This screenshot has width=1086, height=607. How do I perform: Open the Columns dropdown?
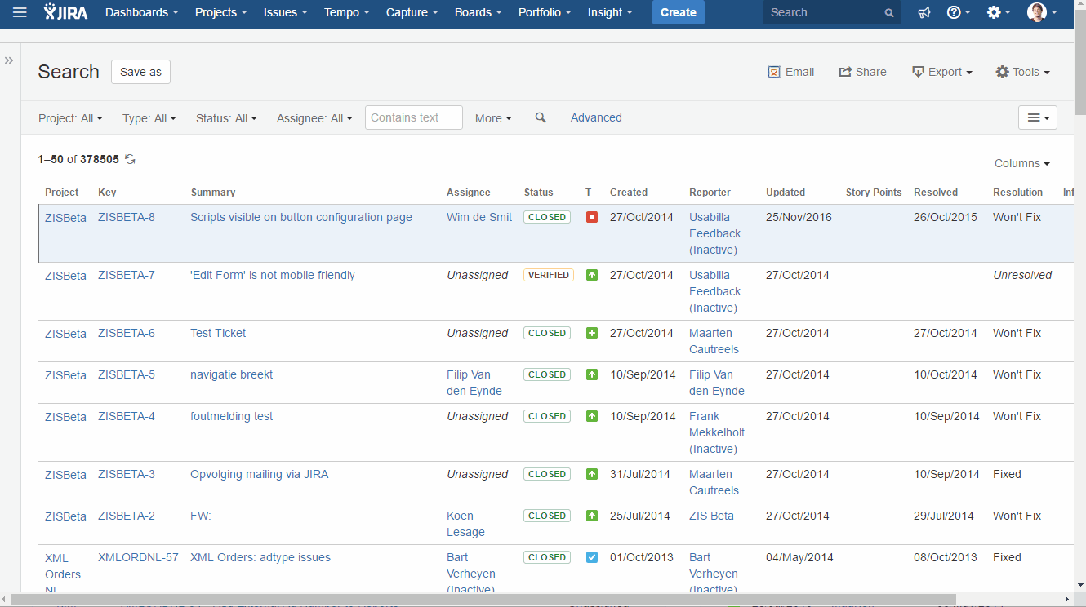pyautogui.click(x=1021, y=163)
